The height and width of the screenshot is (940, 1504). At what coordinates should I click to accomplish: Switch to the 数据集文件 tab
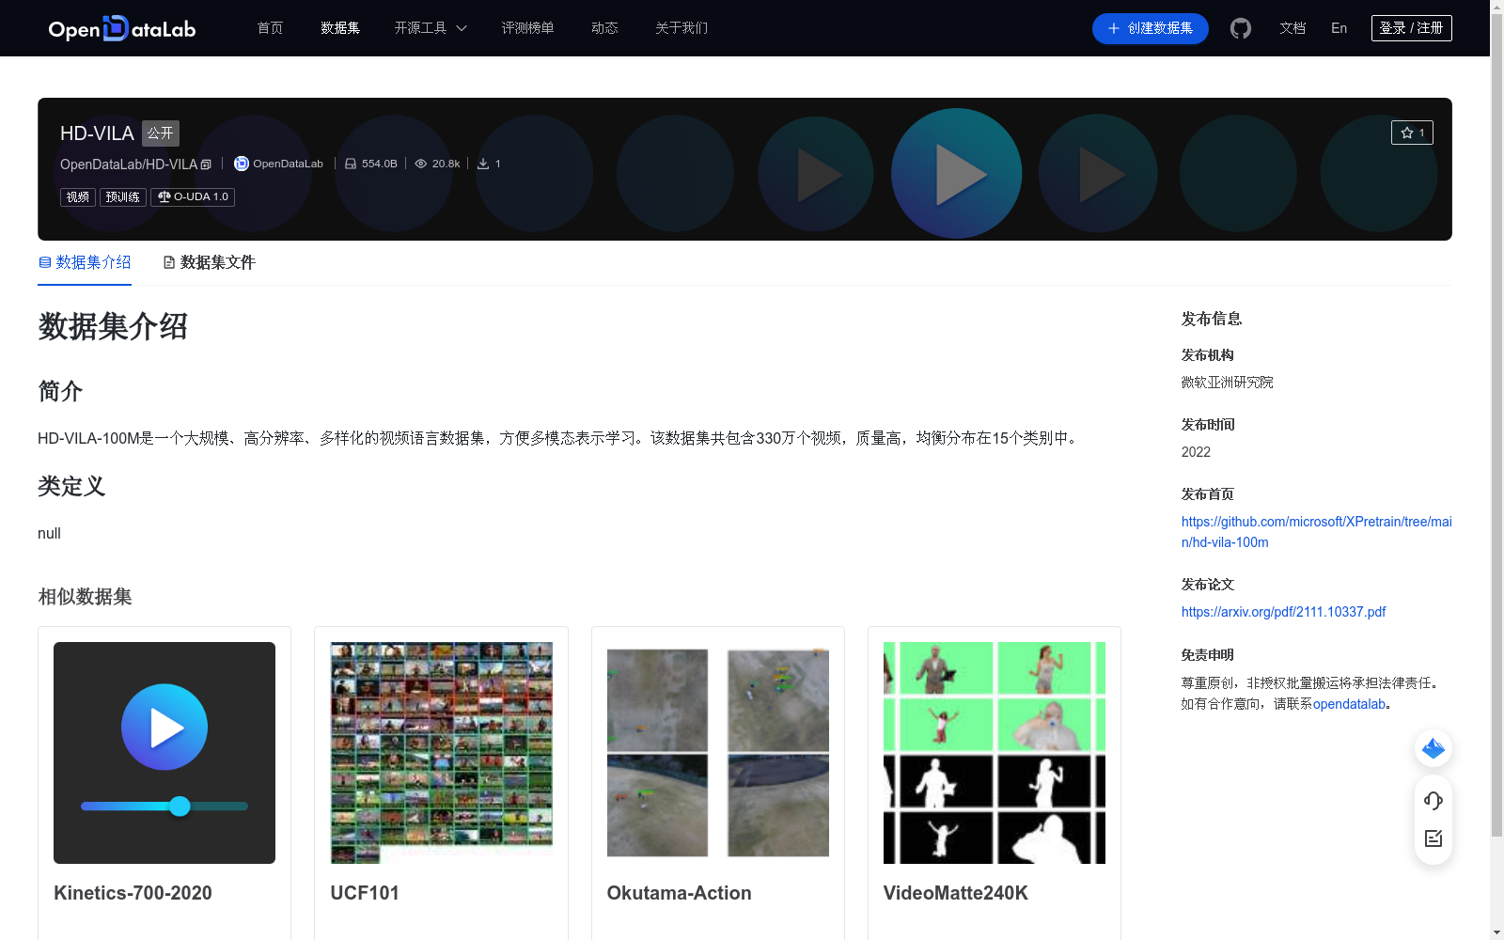tap(209, 262)
